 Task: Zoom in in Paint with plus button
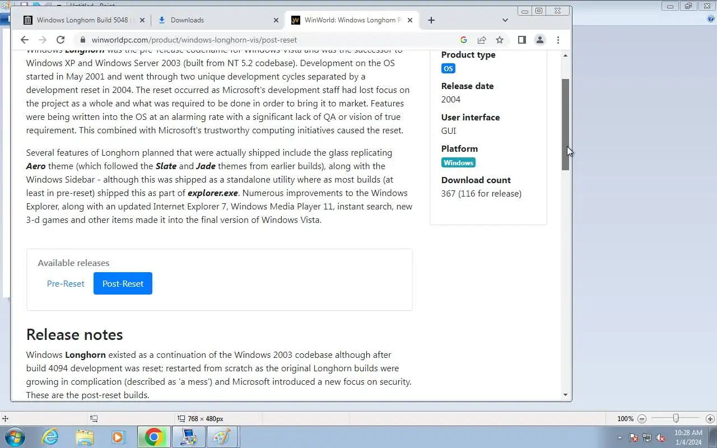[x=710, y=419]
